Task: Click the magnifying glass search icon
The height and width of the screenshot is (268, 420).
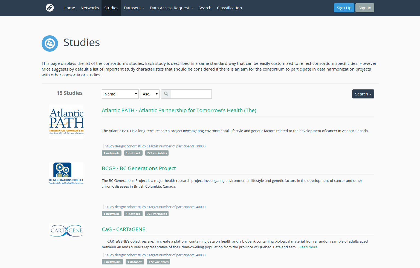Action: (166, 94)
